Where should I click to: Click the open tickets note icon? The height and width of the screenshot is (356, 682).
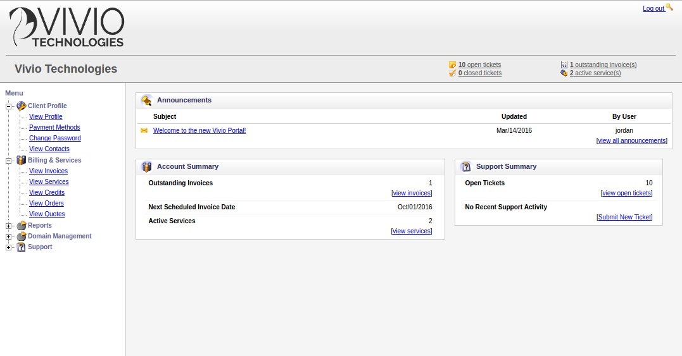click(452, 64)
